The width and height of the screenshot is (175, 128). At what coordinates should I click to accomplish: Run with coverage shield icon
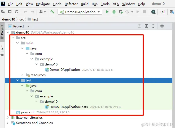tap(121, 12)
